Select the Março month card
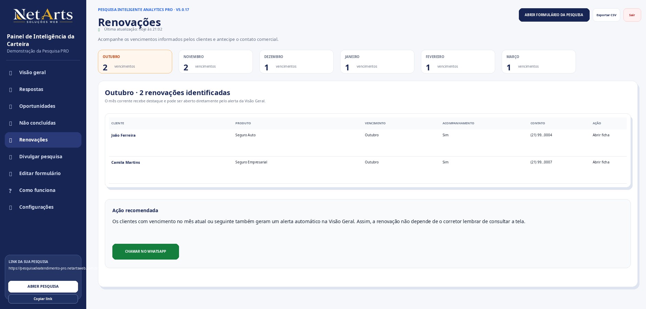The height and width of the screenshot is (309, 646). point(539,62)
